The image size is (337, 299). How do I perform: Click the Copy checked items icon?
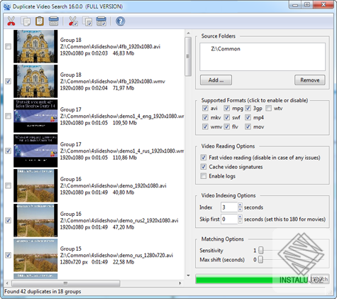click(87, 21)
